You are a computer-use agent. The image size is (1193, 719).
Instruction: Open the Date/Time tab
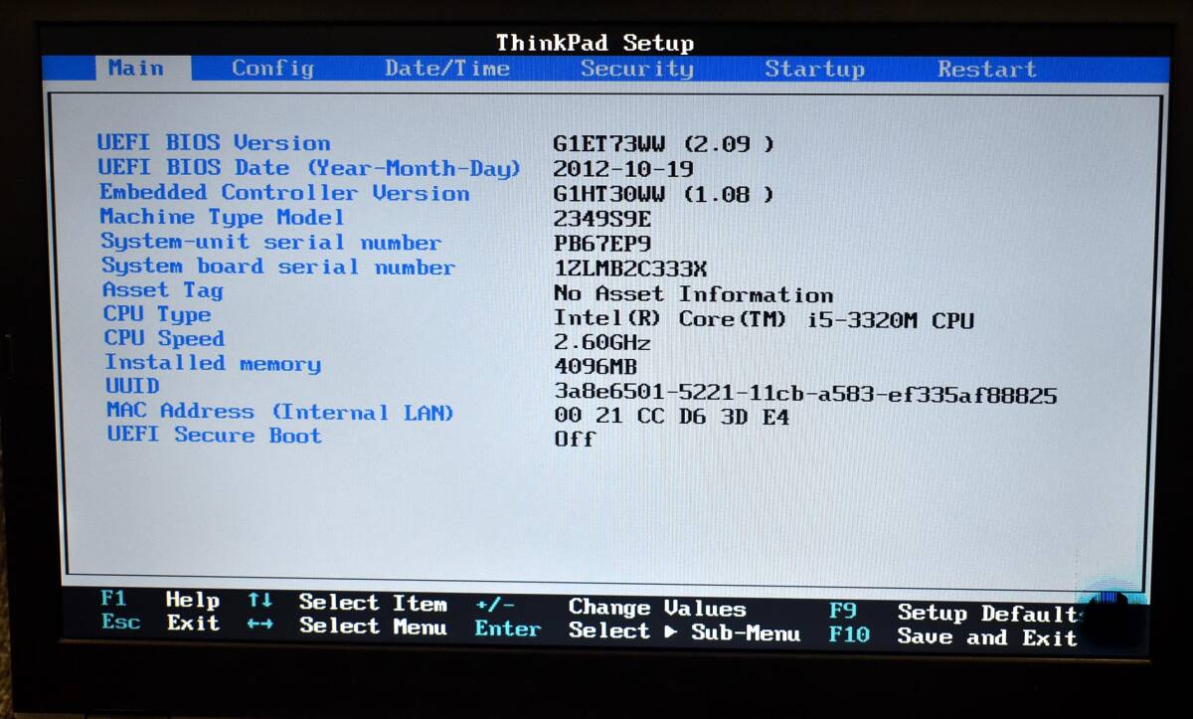point(447,69)
